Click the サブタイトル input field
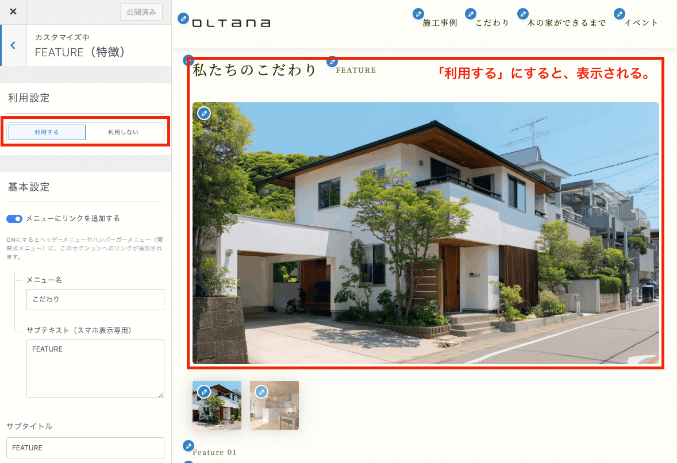The image size is (677, 463). [85, 448]
